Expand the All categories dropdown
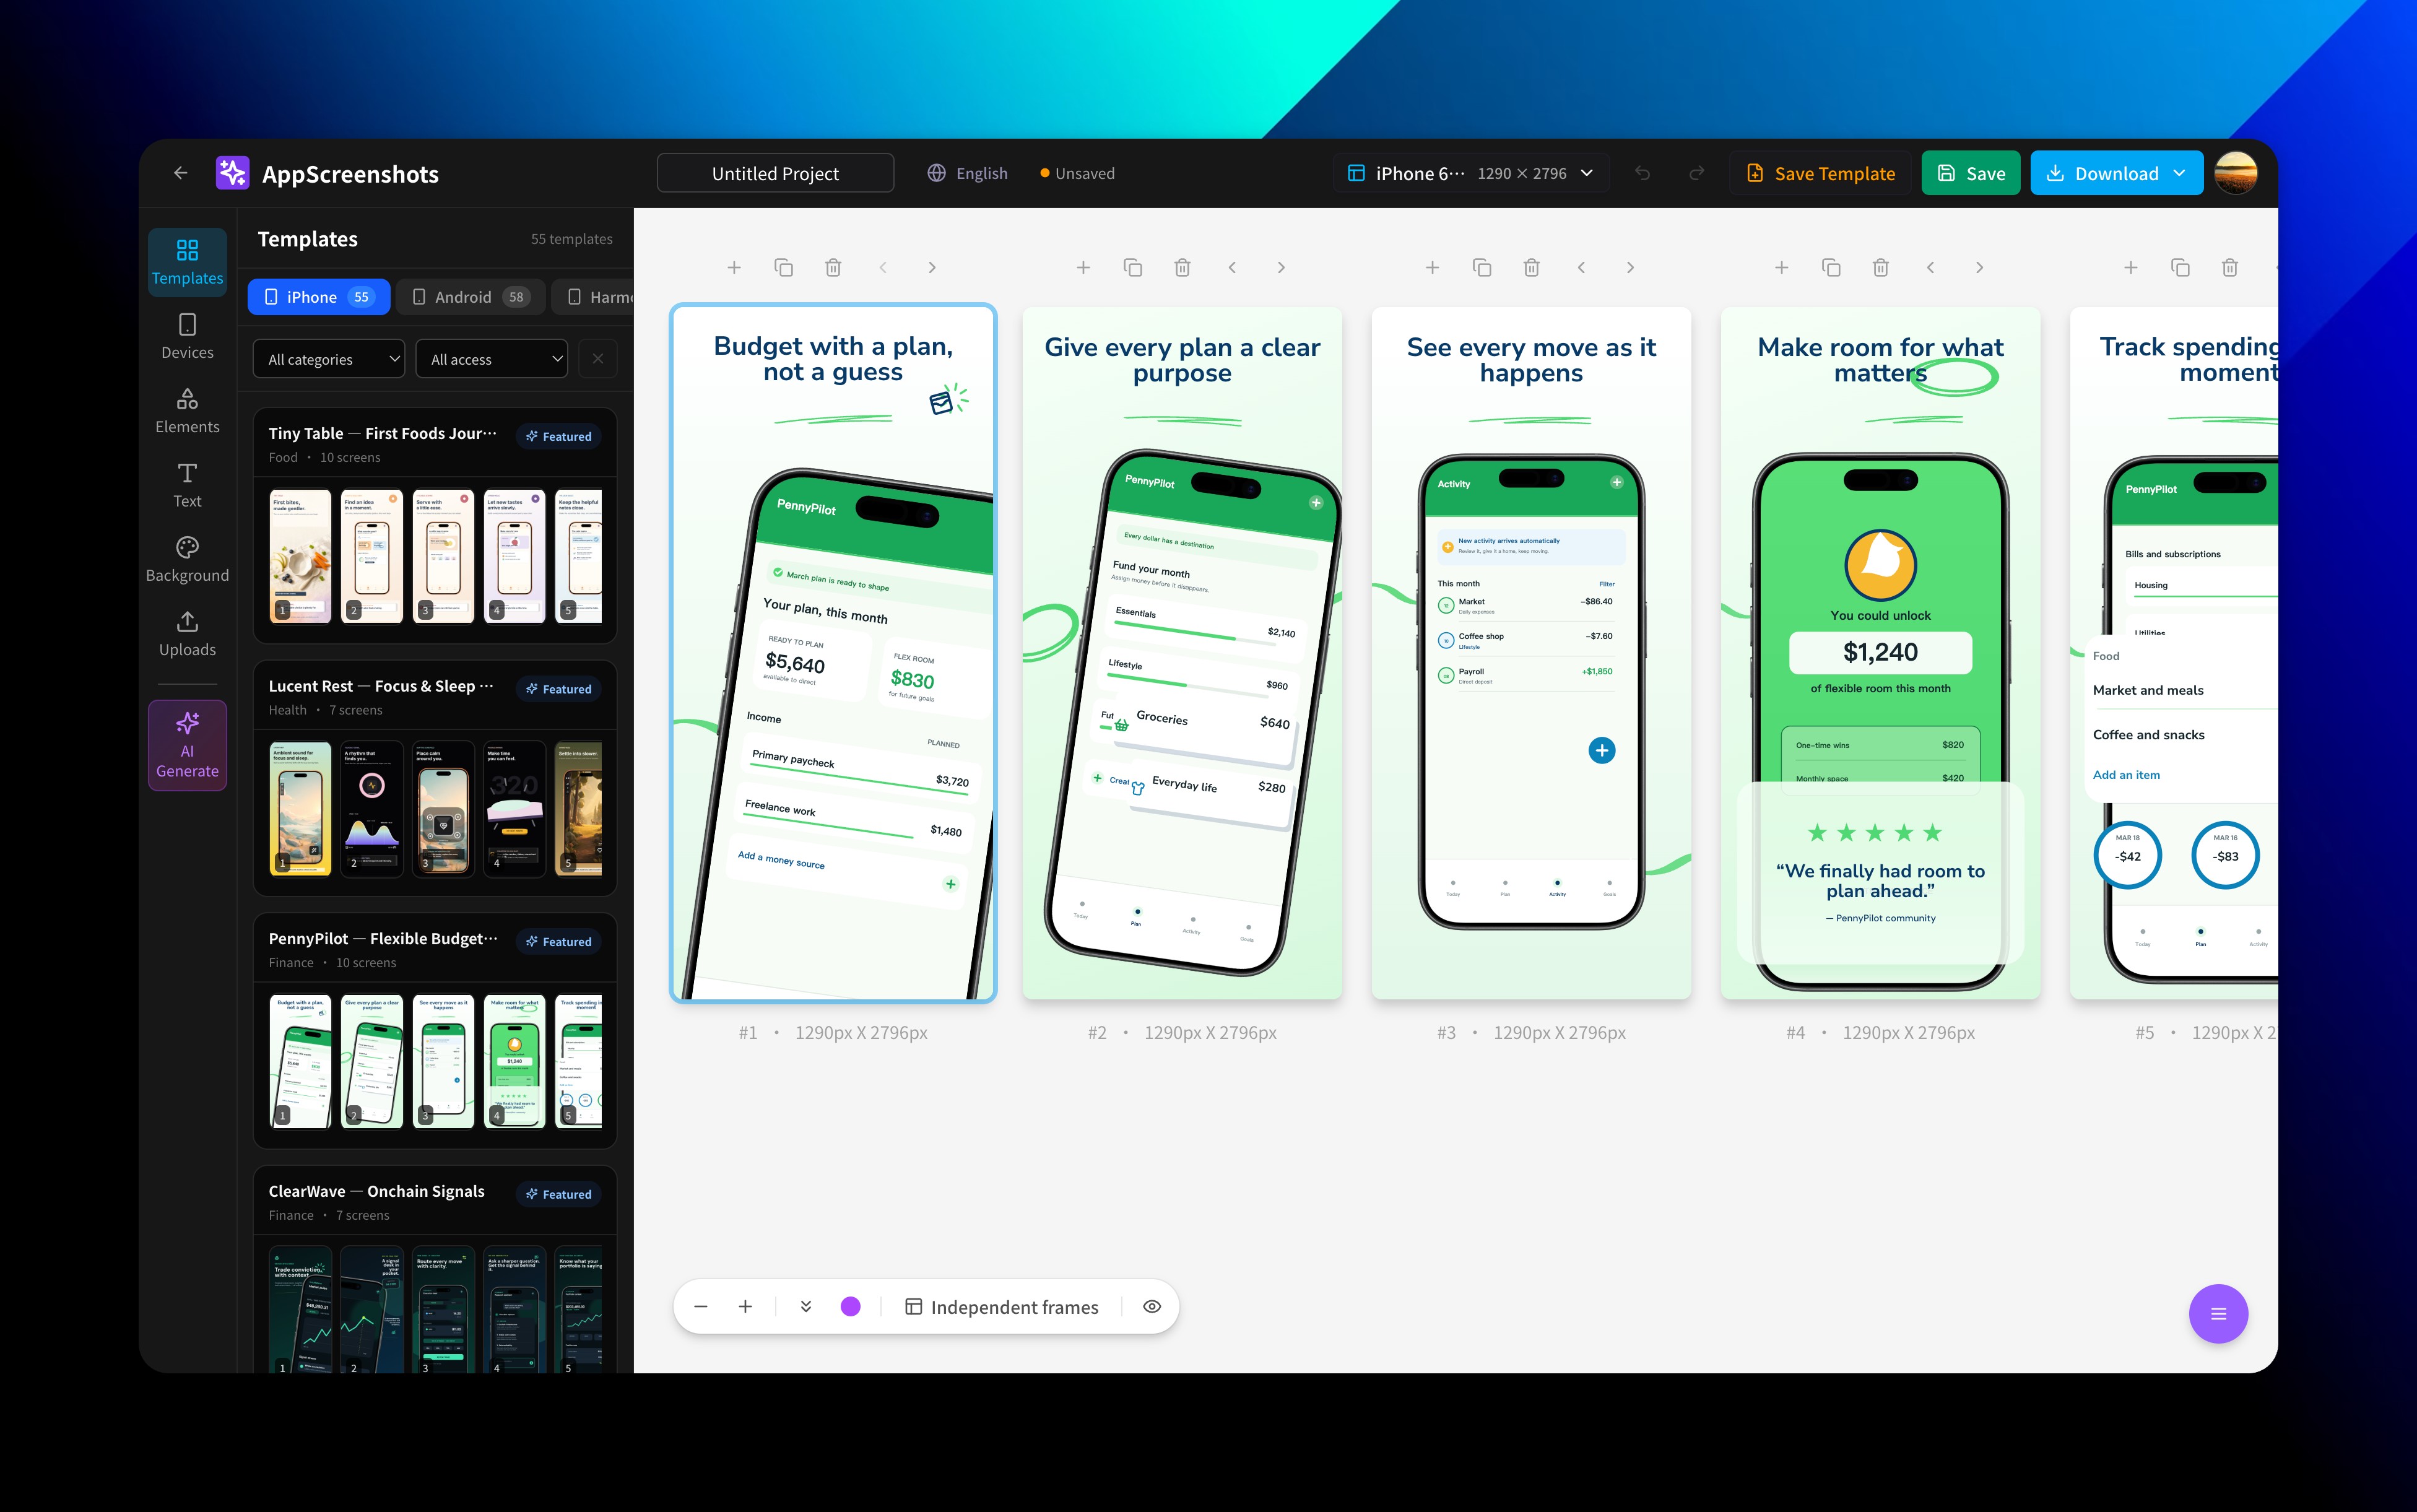 329,359
